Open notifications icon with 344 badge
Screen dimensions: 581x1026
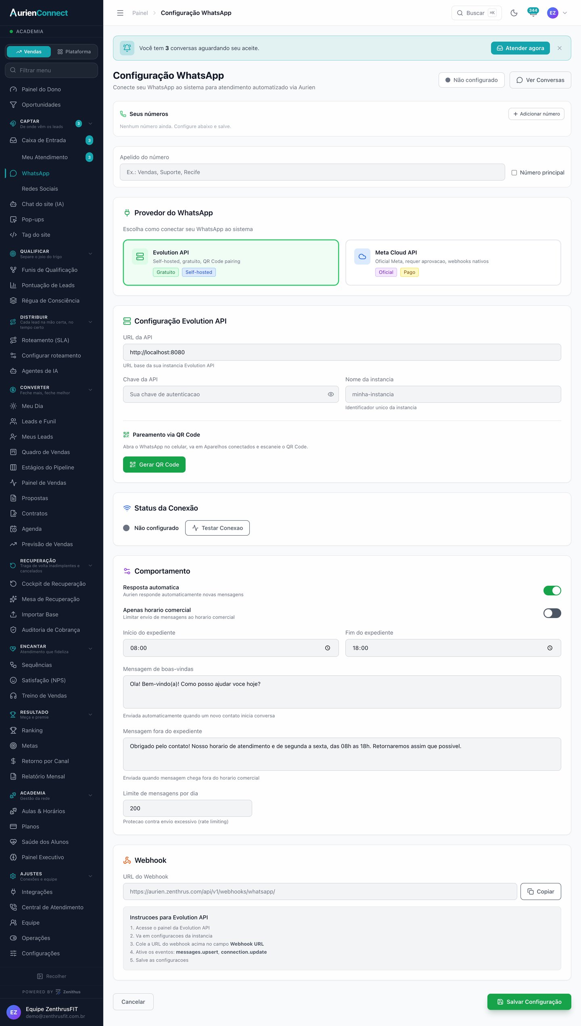coord(533,13)
